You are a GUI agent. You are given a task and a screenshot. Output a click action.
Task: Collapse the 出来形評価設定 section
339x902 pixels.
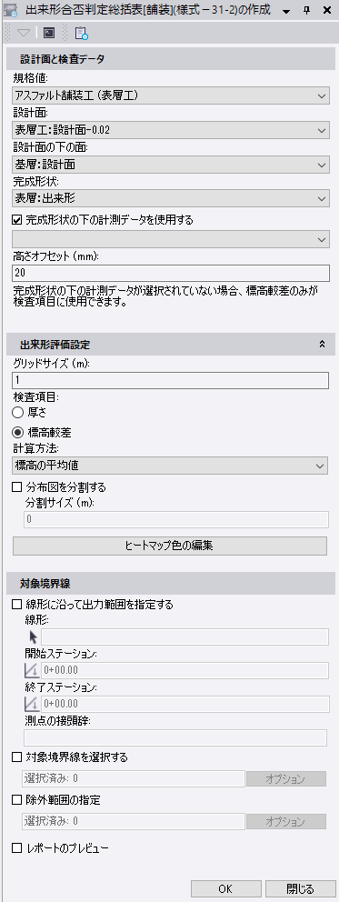pyautogui.click(x=323, y=345)
